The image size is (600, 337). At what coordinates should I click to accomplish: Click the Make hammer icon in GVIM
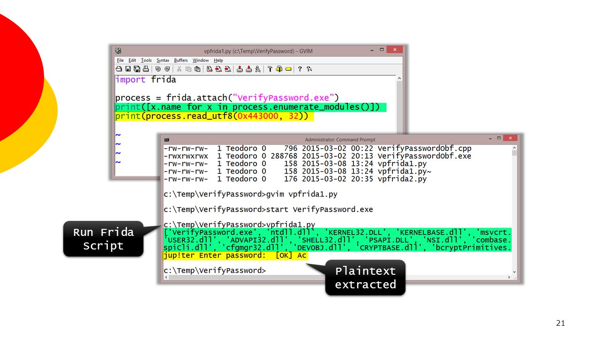[x=270, y=69]
